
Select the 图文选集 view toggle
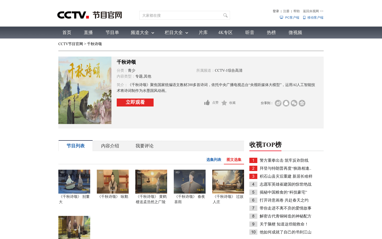234,160
